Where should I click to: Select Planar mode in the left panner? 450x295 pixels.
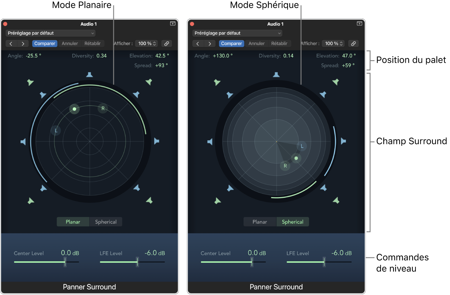tap(73, 222)
